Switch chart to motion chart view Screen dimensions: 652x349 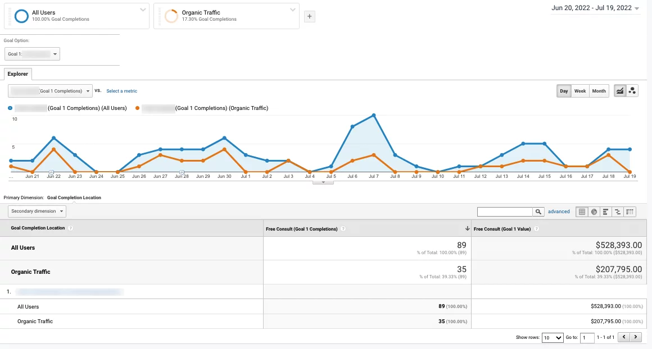point(632,91)
